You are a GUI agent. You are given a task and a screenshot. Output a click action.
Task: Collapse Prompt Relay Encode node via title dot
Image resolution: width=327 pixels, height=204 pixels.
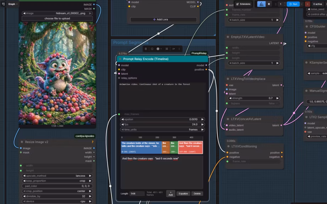(120, 59)
